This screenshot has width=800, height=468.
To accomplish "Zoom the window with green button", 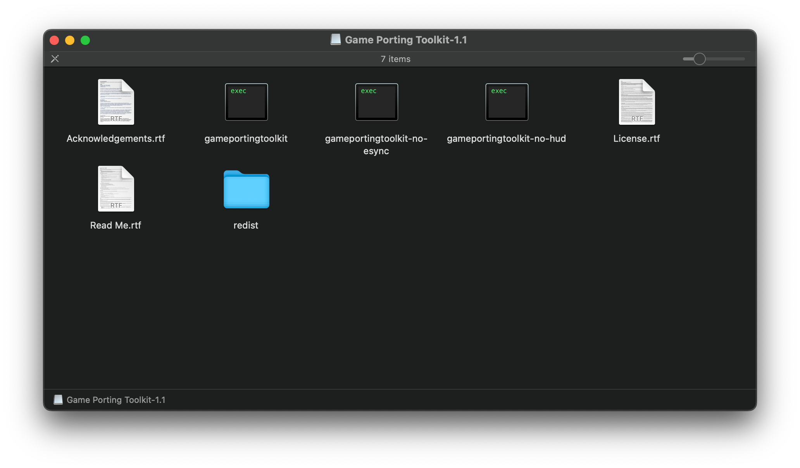I will point(85,40).
